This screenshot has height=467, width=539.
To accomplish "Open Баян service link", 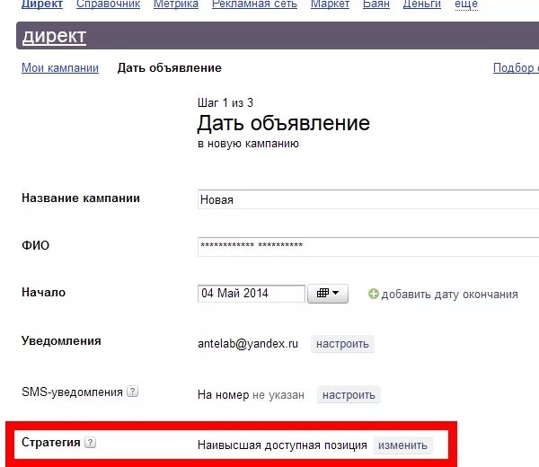I will pyautogui.click(x=376, y=4).
